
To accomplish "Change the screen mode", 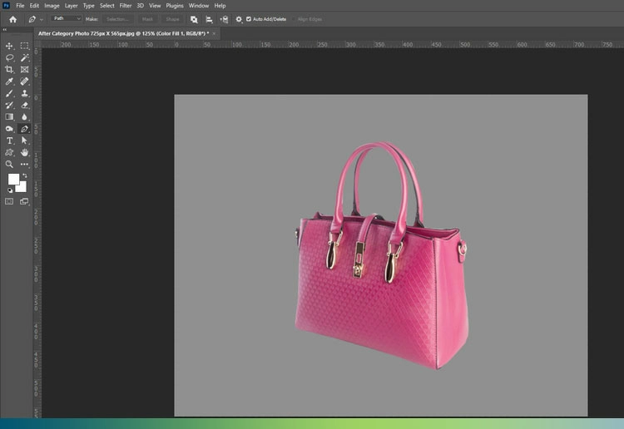I will click(25, 201).
